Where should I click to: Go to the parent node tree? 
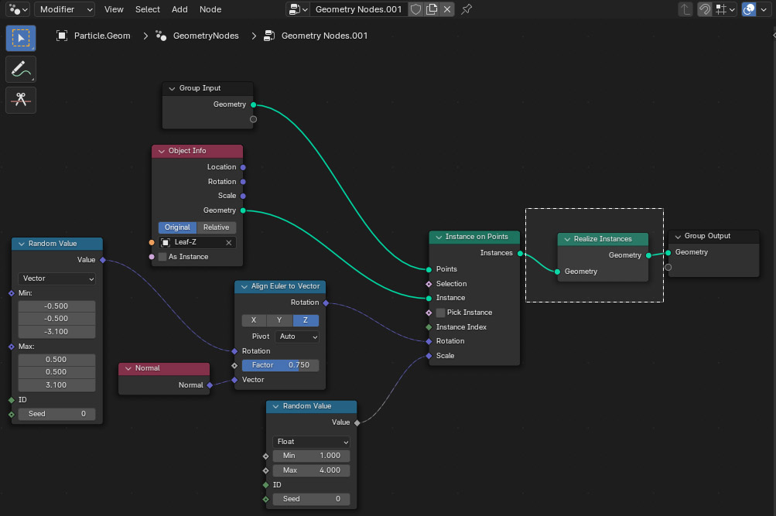pyautogui.click(x=685, y=9)
